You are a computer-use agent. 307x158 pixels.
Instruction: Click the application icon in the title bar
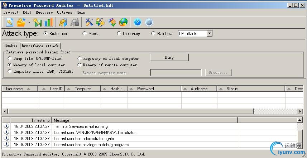tap(5, 5)
